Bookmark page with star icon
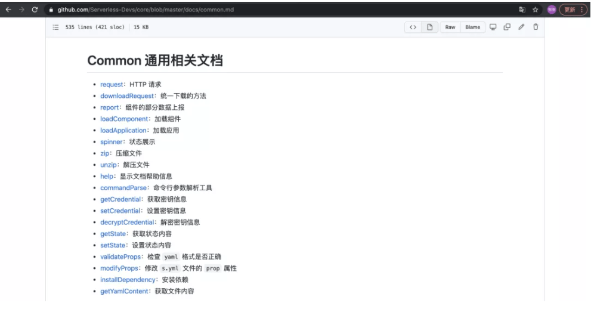The height and width of the screenshot is (312, 591). click(535, 10)
